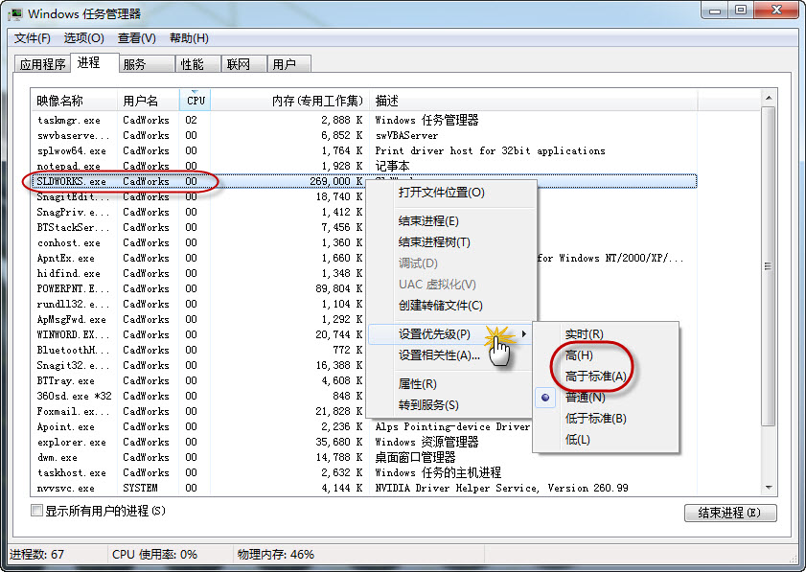Viewport: 806px width, 572px height.
Task: Sort by 内存(专用工作集) column header
Action: pos(290,101)
